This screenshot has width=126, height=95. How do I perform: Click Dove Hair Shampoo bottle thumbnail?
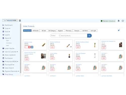pos(95,56)
